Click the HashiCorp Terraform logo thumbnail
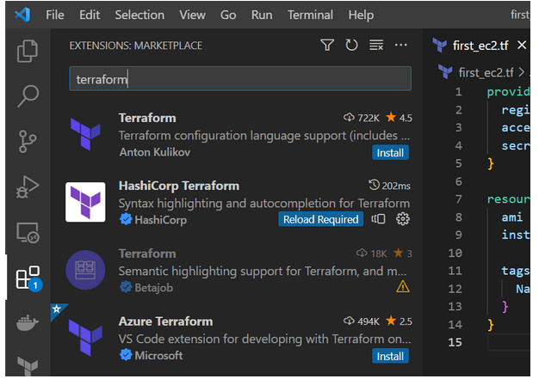This screenshot has height=385, width=539. [85, 202]
